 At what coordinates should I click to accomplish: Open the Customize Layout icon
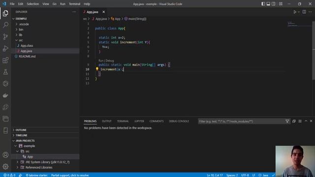point(281,4)
